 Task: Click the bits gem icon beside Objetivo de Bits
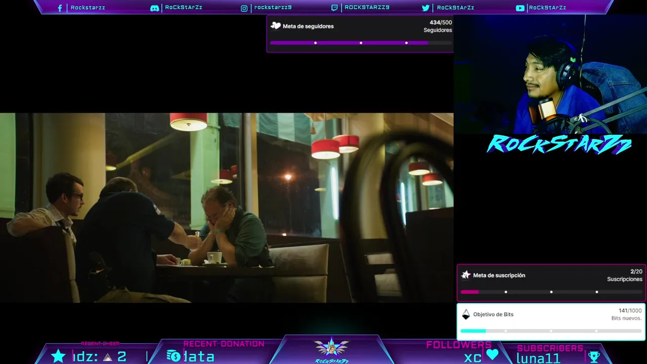[x=466, y=314]
